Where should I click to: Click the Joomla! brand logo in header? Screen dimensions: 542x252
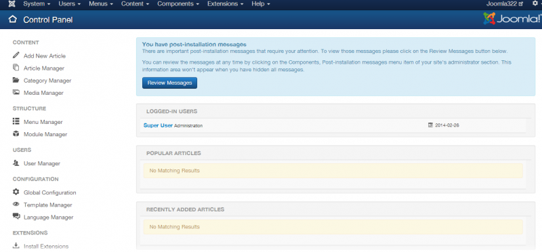(512, 19)
